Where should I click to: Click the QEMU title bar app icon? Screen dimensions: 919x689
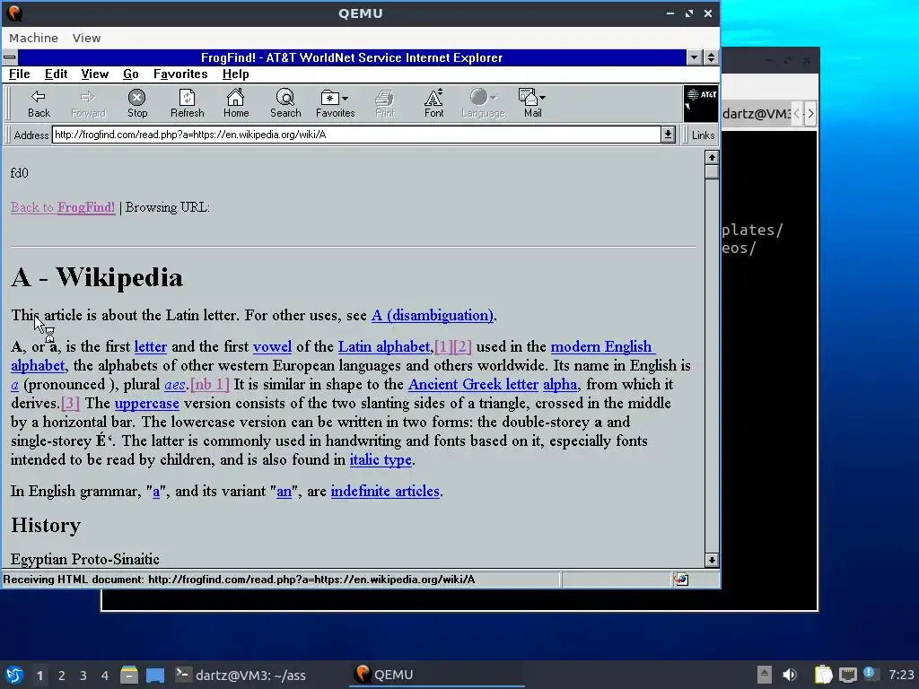[14, 13]
